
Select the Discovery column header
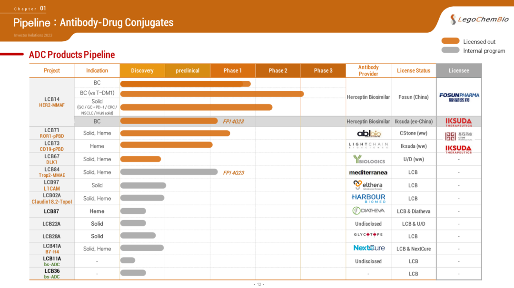[x=142, y=70]
